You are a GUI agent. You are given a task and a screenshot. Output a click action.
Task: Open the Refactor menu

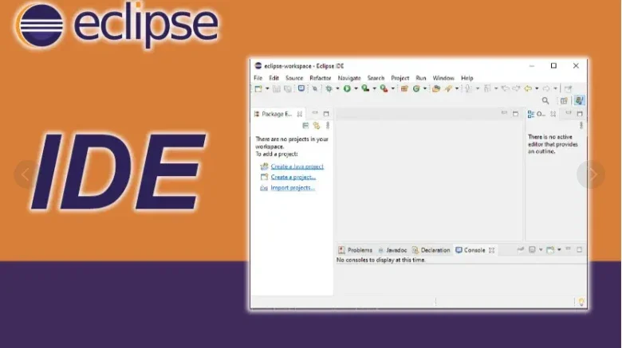pyautogui.click(x=320, y=78)
